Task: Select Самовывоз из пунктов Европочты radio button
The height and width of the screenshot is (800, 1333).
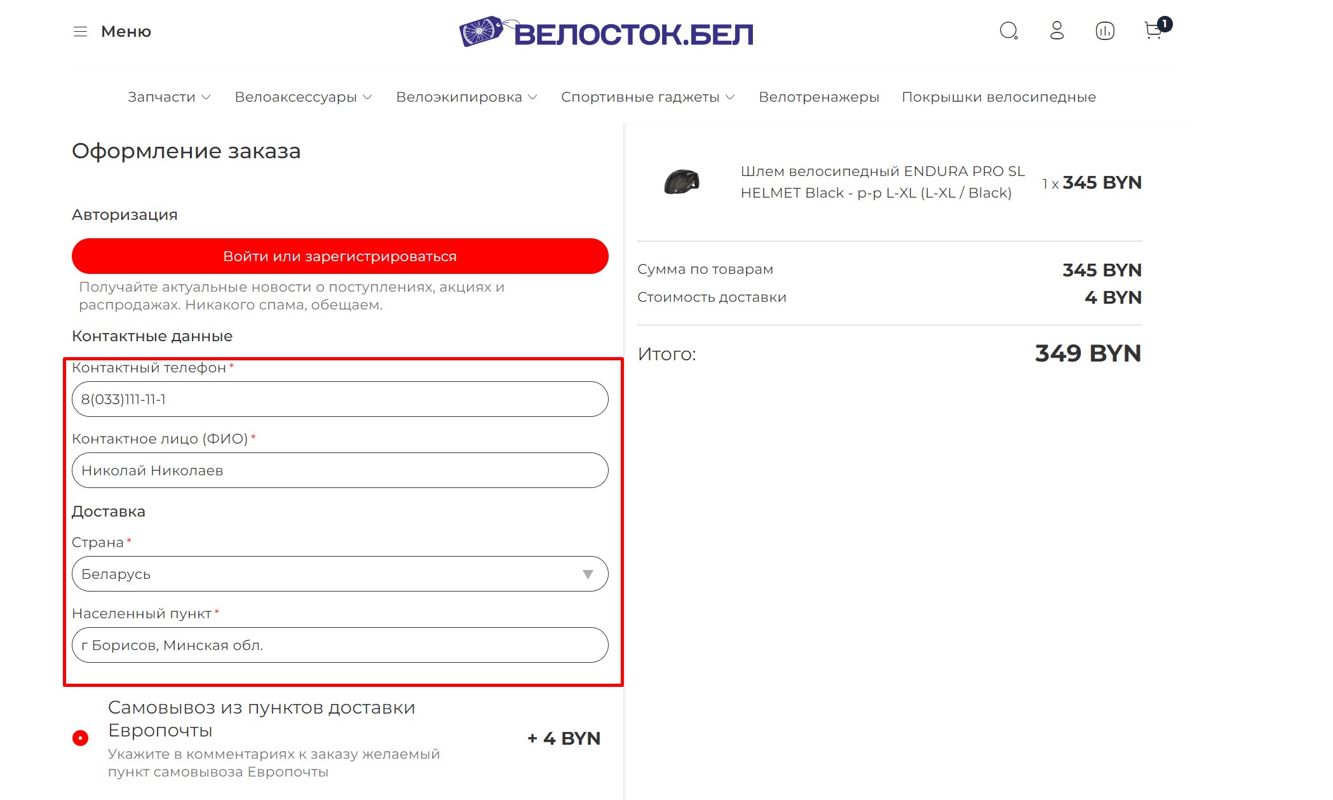Action: pos(80,738)
